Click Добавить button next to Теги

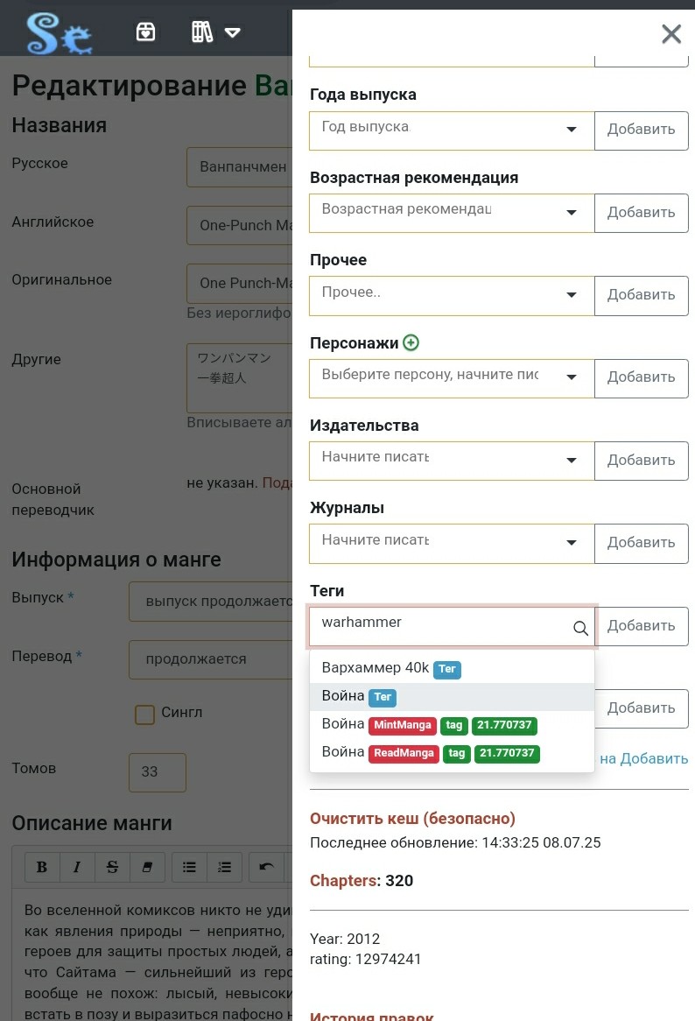tap(642, 626)
